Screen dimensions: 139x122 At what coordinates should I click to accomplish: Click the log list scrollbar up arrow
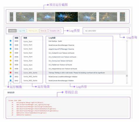[x=127, y=41]
